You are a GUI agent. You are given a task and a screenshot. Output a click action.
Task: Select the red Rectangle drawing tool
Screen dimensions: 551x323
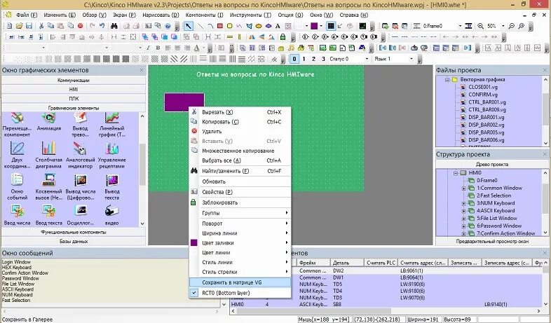point(220,26)
